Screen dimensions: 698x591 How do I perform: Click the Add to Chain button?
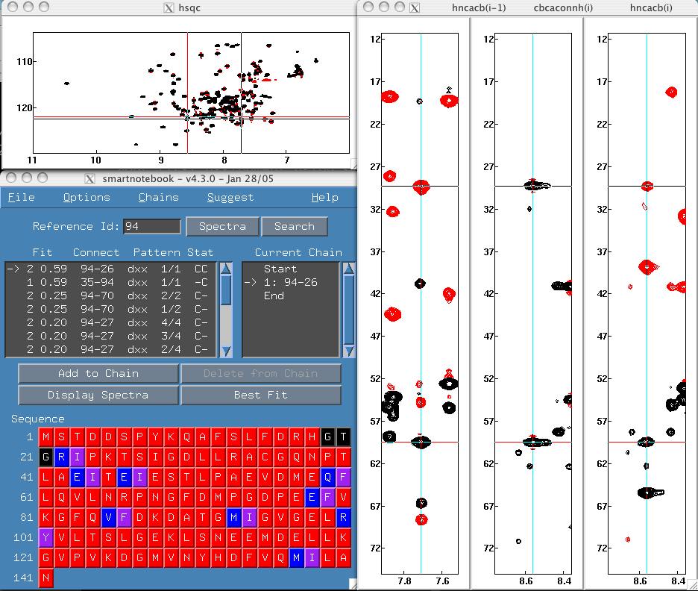[x=98, y=374]
